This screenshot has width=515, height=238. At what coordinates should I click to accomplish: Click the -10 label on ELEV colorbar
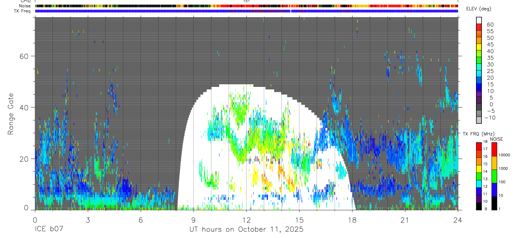click(x=489, y=118)
